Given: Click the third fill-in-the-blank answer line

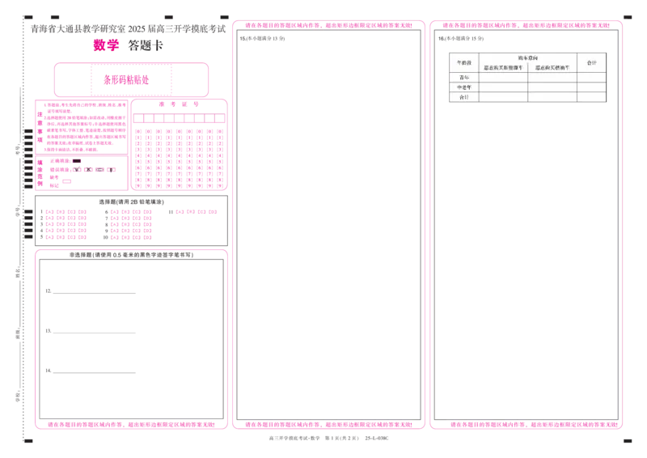Looking at the screenshot, I should point(91,371).
